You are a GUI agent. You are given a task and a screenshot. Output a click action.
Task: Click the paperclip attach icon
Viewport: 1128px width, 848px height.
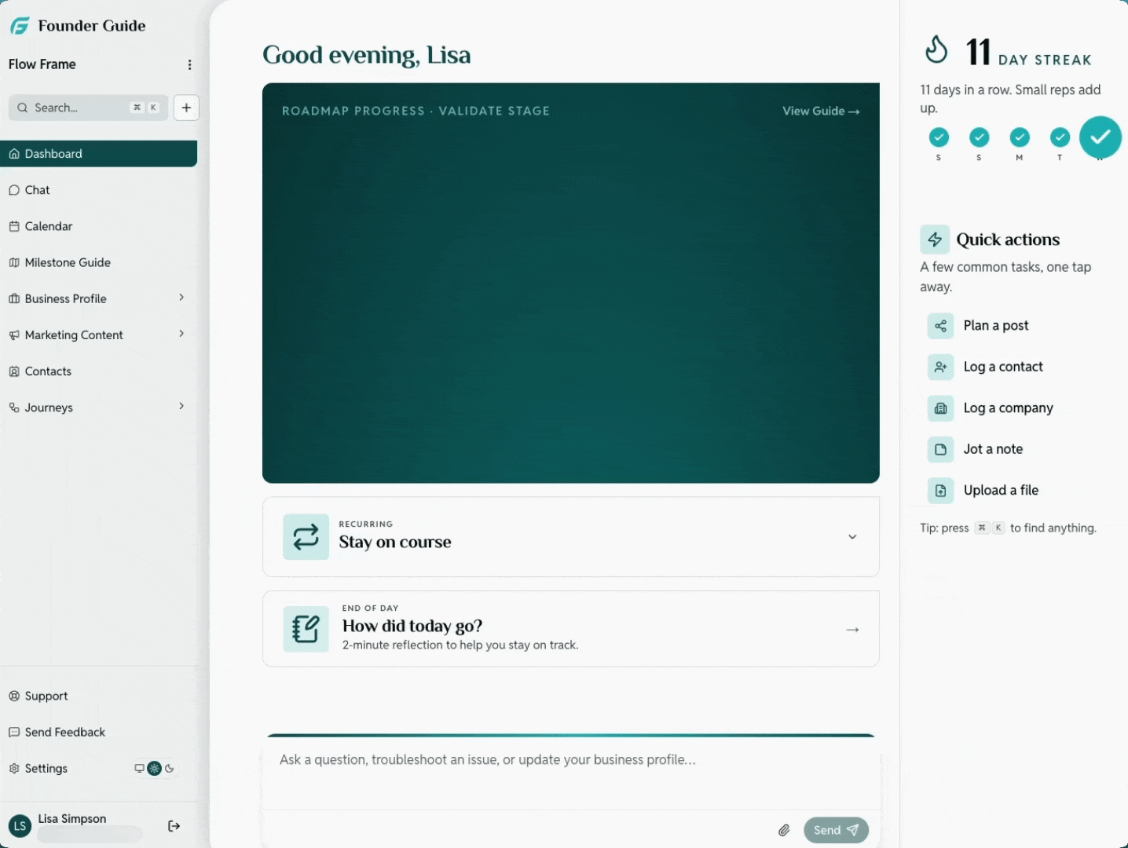click(784, 830)
